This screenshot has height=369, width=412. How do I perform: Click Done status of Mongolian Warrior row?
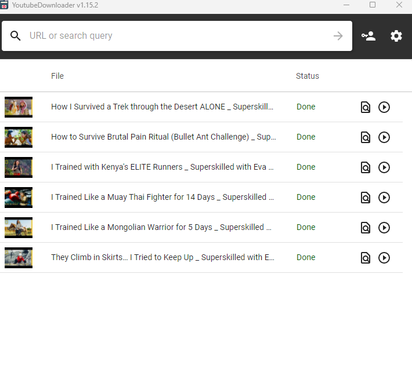306,228
